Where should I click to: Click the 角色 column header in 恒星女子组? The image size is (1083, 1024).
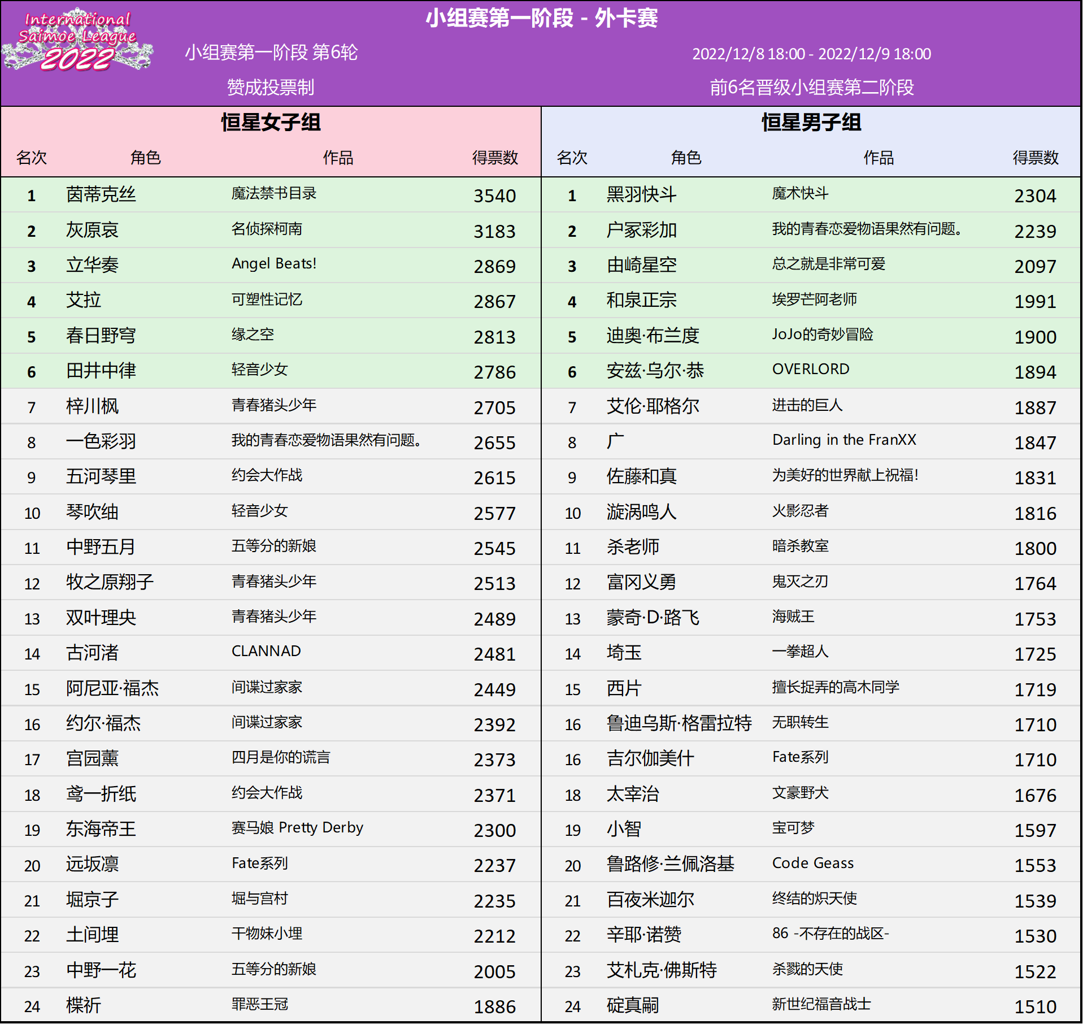(146, 158)
